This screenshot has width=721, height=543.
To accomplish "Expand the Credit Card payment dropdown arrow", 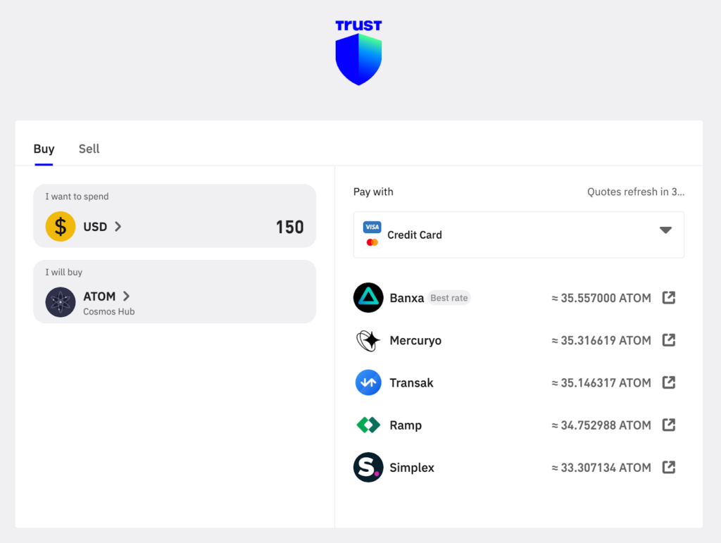I will (x=665, y=230).
